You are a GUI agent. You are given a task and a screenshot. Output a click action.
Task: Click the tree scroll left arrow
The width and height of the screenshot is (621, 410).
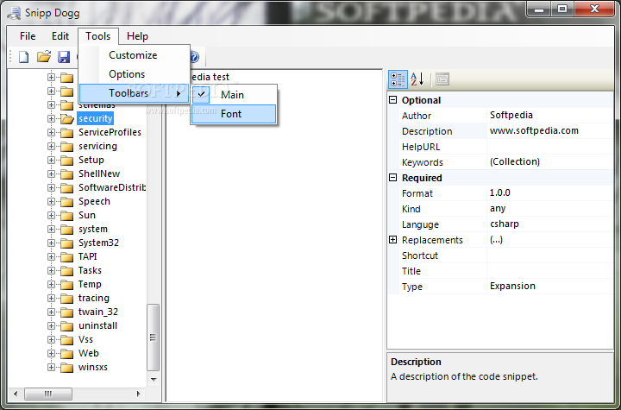pos(16,394)
